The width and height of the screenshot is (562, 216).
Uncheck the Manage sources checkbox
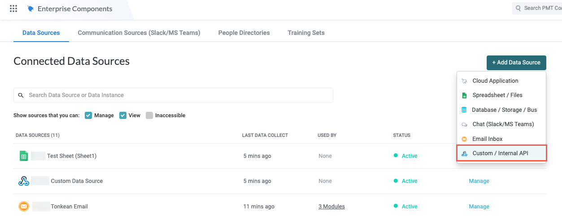88,115
